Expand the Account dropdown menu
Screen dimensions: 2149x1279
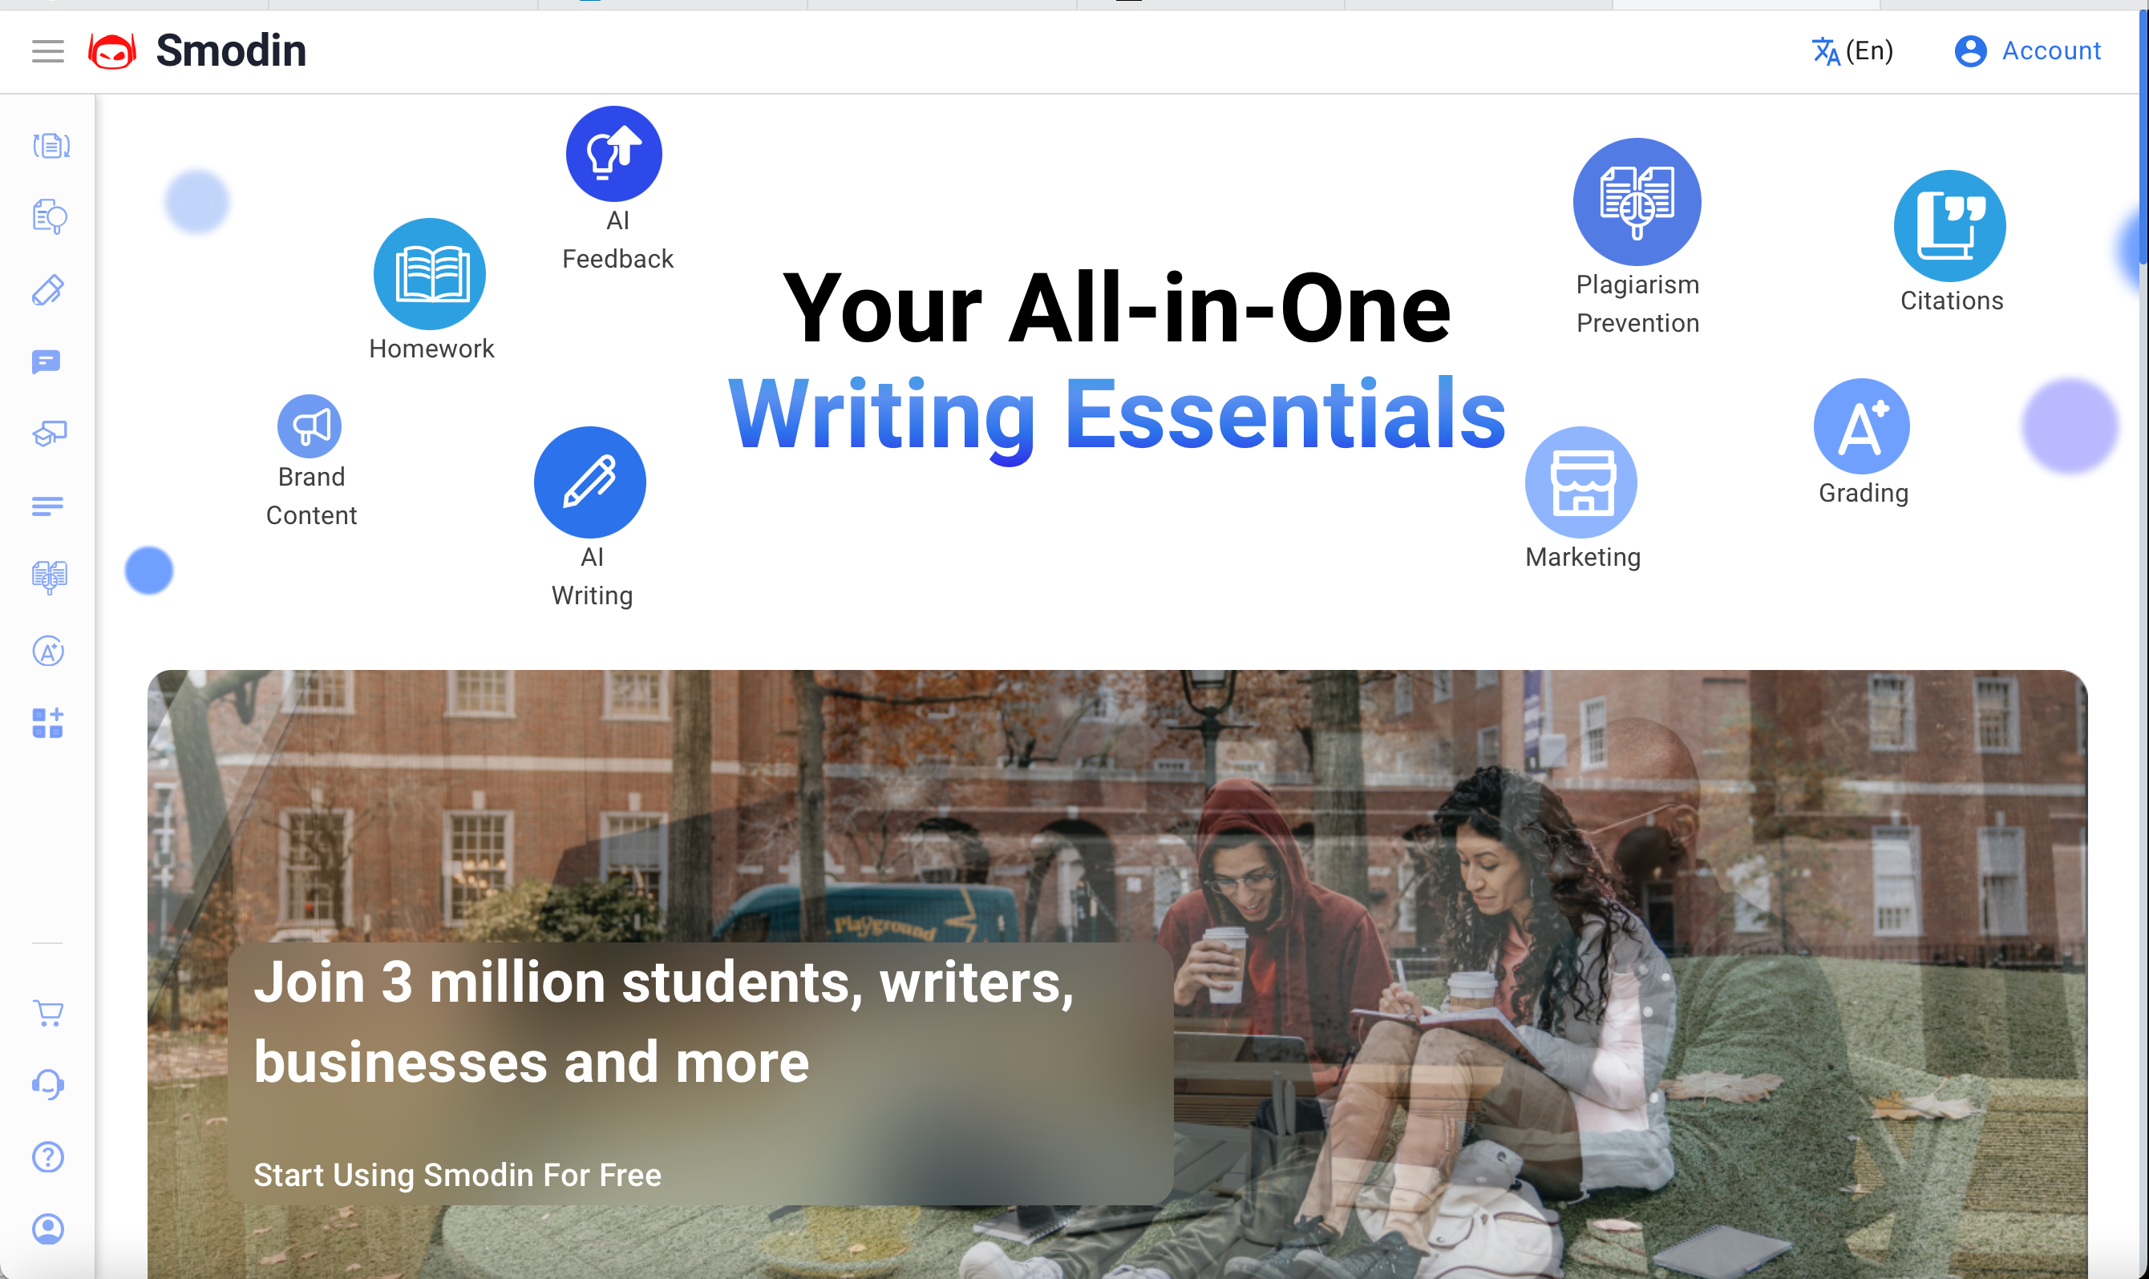pos(2027,50)
